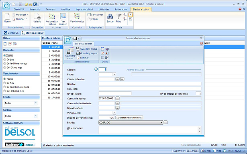Click the mobile phone icon in dialog Útiles
The height and width of the screenshot is (154, 247).
107,58
